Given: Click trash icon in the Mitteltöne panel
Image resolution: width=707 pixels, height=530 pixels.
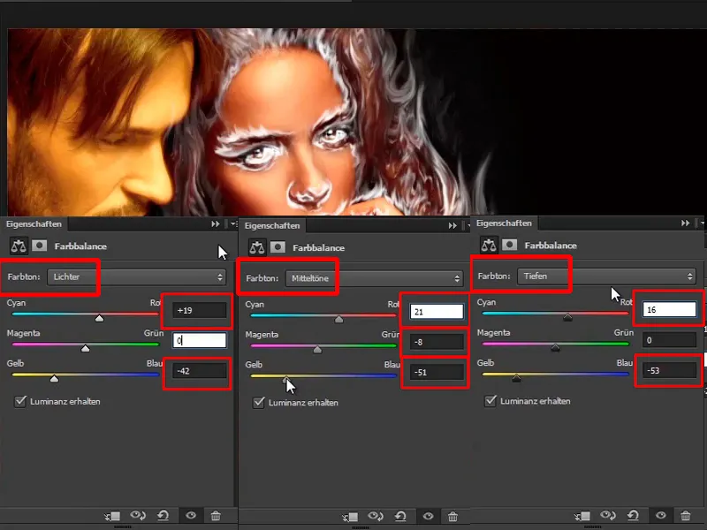Looking at the screenshot, I should tap(452, 517).
